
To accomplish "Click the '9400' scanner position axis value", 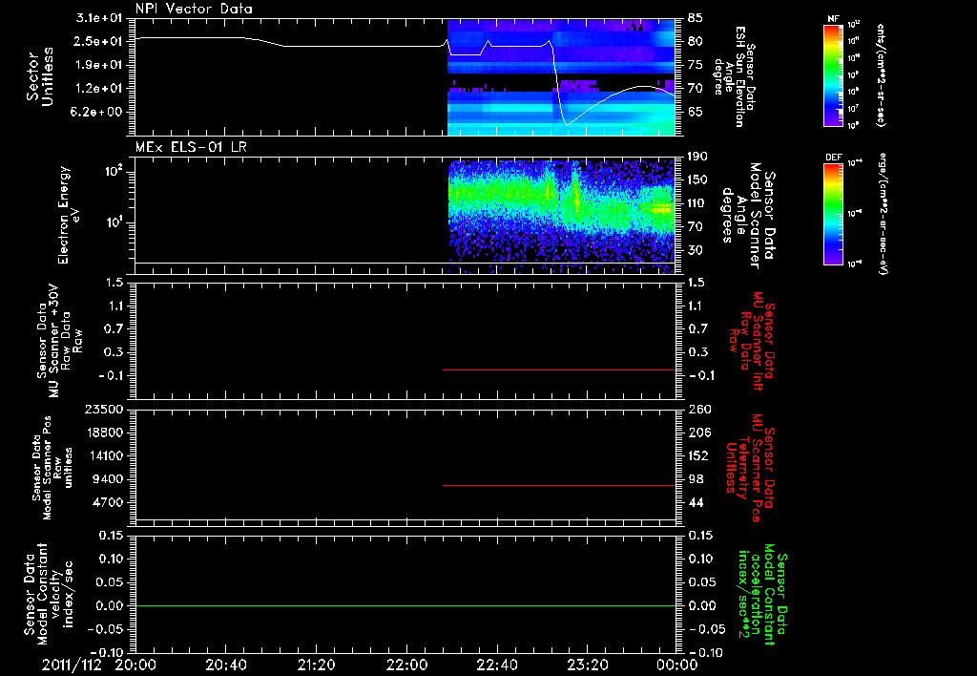I will [109, 479].
